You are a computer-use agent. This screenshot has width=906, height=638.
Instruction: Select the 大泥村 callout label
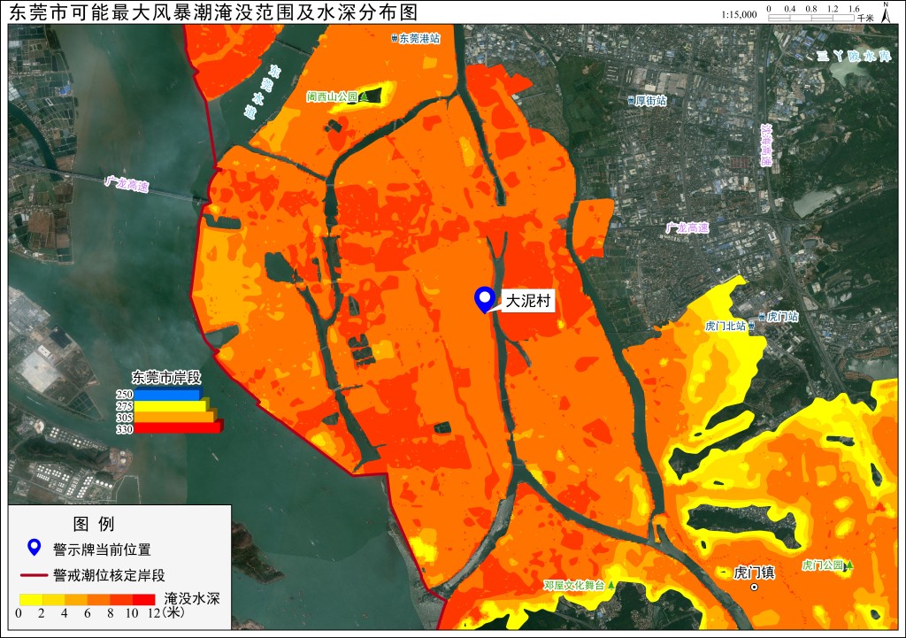point(528,301)
